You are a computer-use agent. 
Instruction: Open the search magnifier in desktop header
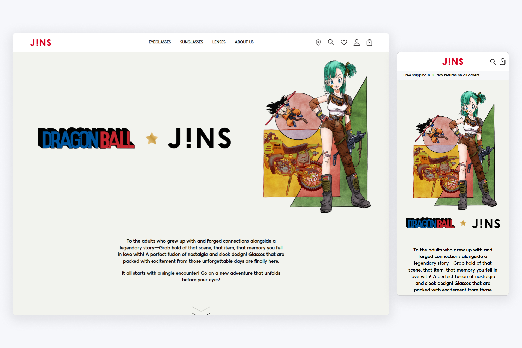click(x=331, y=42)
